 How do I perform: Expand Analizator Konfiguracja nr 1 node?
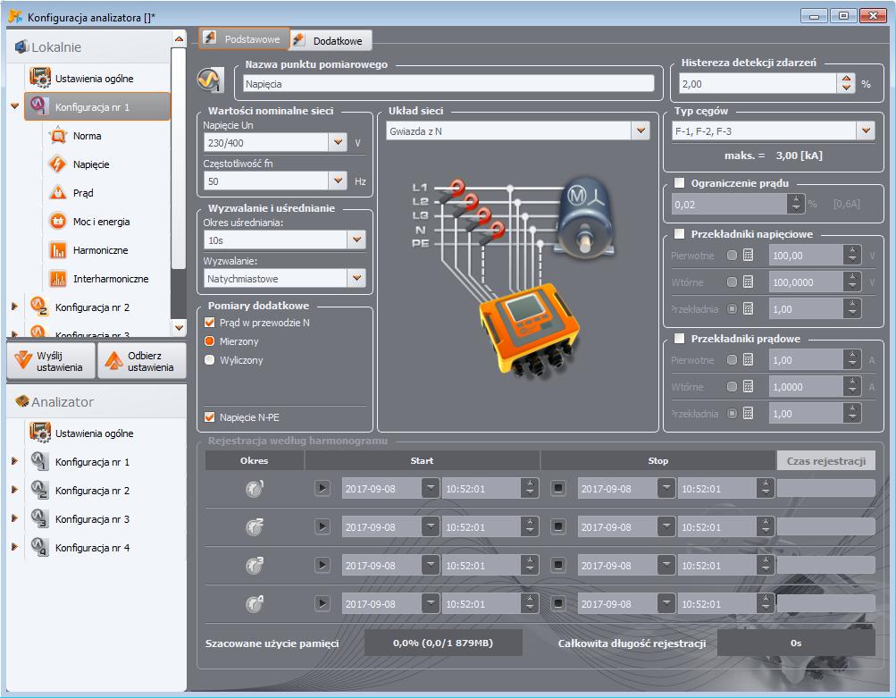(x=15, y=461)
